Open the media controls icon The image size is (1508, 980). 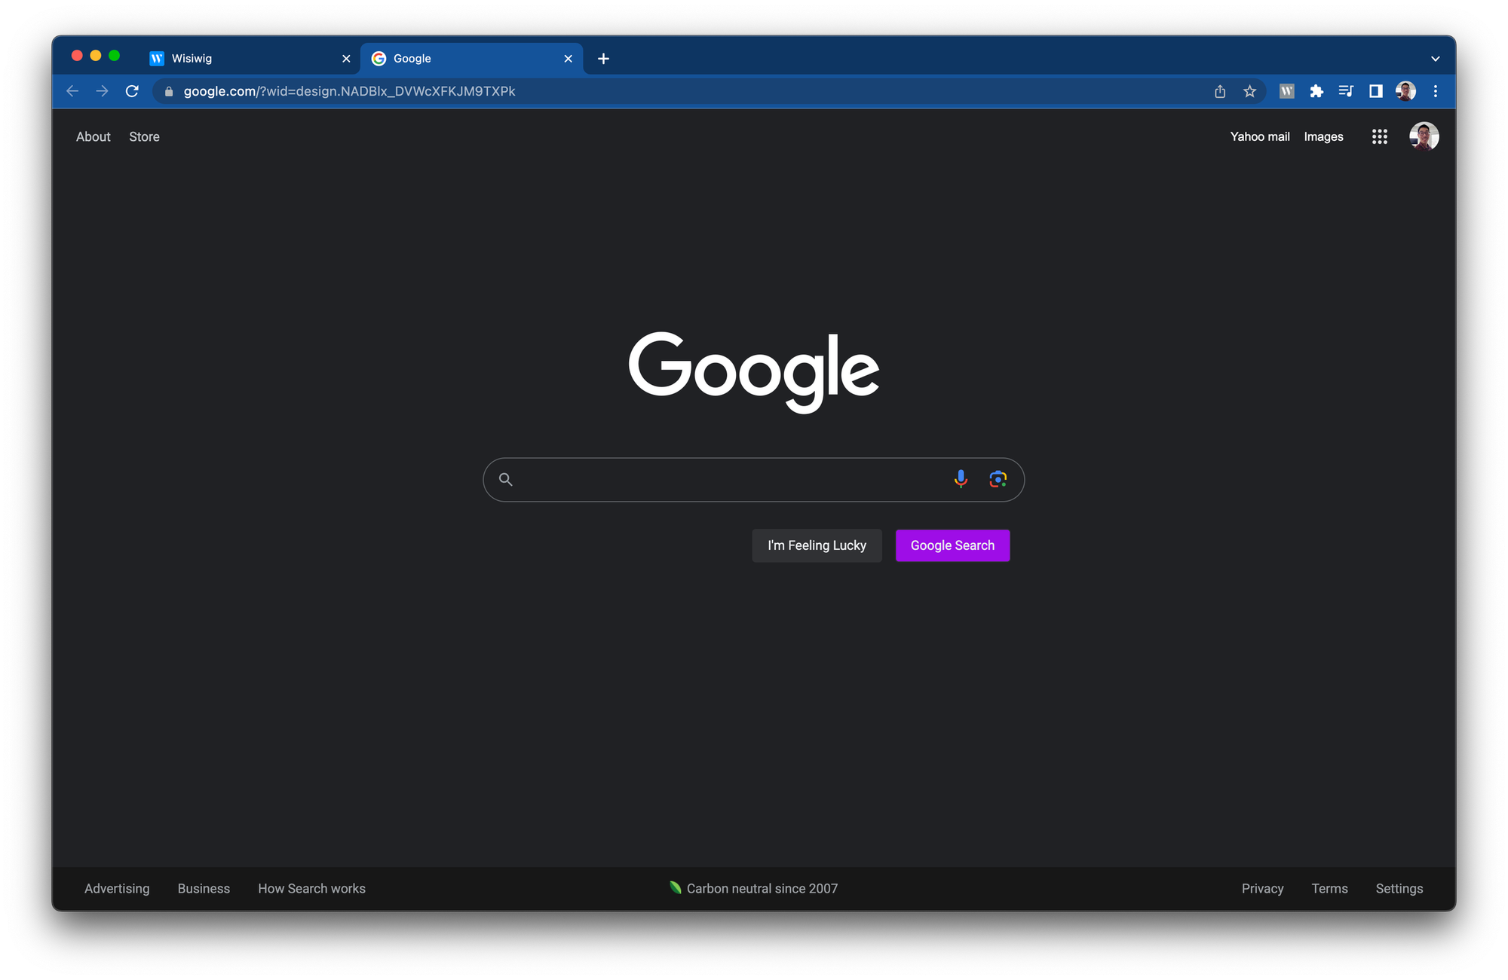click(1346, 91)
